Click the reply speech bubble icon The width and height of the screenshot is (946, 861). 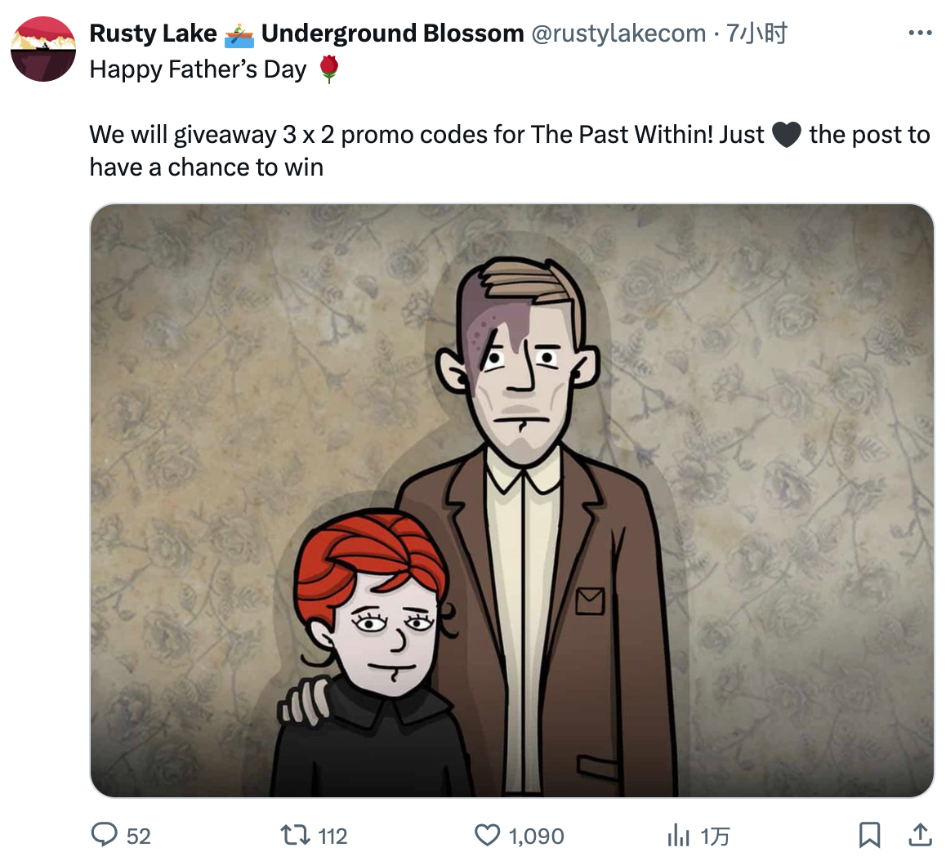[x=104, y=835]
